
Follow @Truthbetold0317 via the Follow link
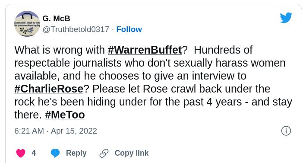(x=129, y=29)
